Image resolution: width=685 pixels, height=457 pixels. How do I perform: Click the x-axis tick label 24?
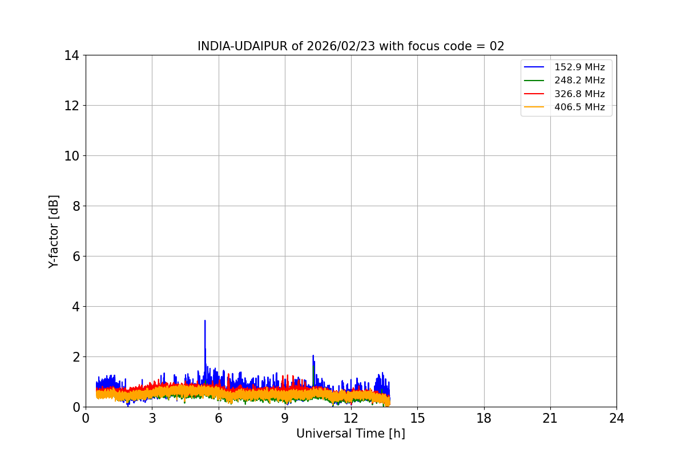click(616, 418)
